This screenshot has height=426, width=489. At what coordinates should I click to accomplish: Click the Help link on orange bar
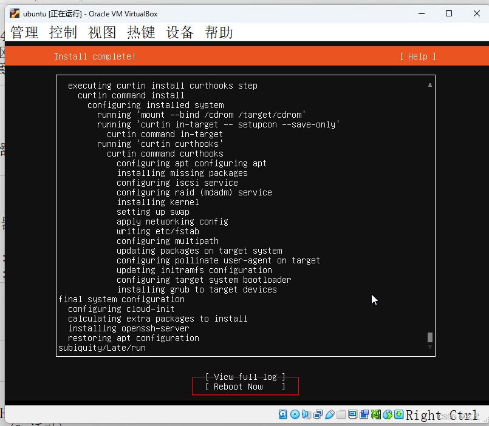pyautogui.click(x=417, y=56)
